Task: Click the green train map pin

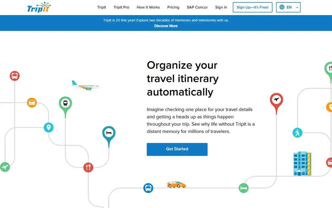Action: (x=65, y=107)
